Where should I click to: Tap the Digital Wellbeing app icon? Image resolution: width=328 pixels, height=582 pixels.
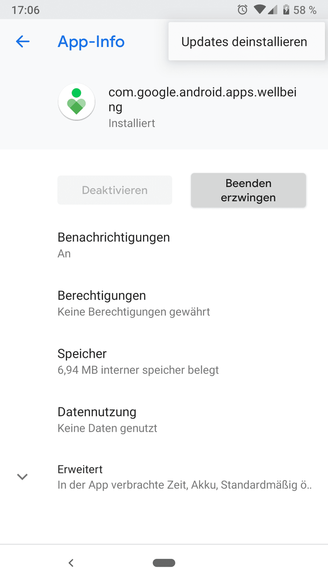(77, 102)
